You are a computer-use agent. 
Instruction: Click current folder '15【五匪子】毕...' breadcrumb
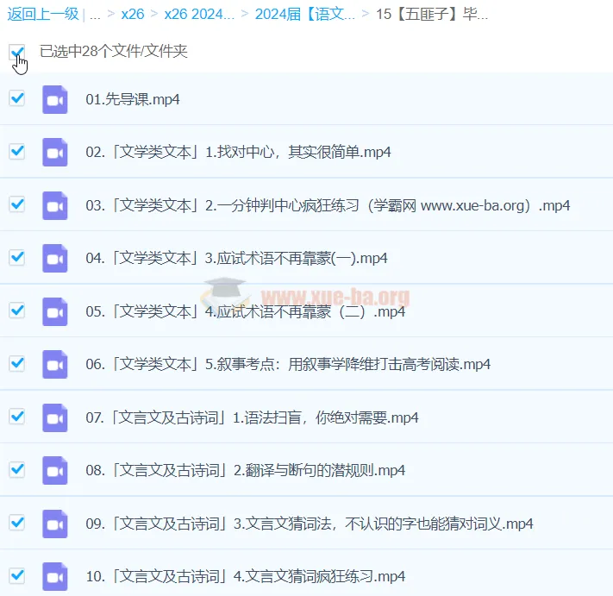(432, 15)
